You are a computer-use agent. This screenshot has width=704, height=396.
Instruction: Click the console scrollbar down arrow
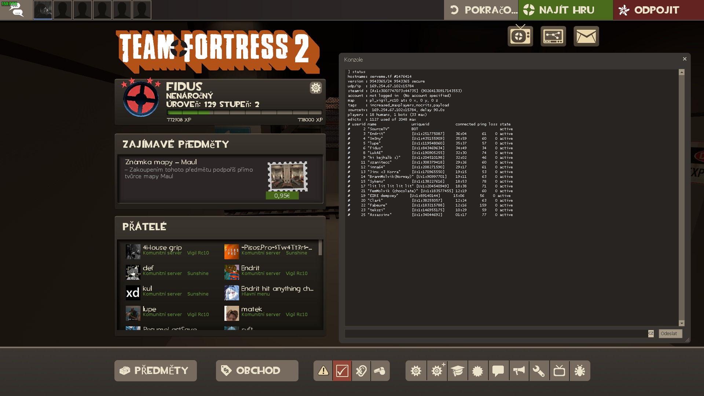point(682,323)
